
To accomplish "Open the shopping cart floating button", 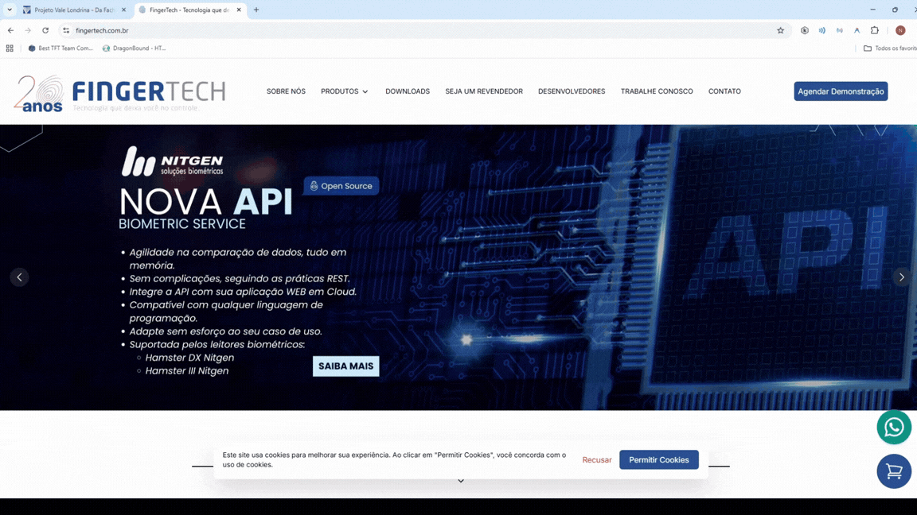I will (x=894, y=471).
